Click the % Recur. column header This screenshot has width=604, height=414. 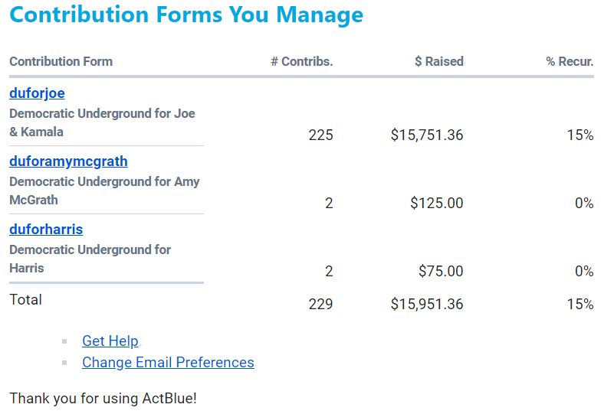(x=570, y=62)
